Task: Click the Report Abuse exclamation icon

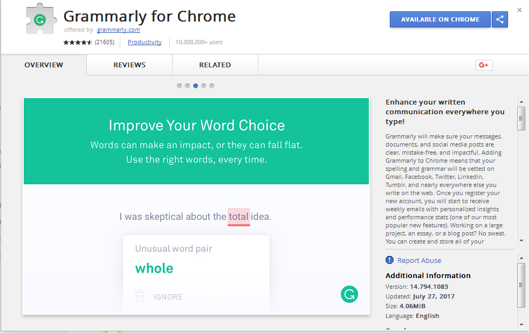Action: 389,260
